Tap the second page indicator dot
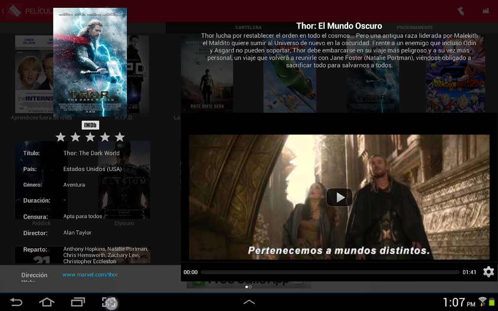 click(250, 287)
